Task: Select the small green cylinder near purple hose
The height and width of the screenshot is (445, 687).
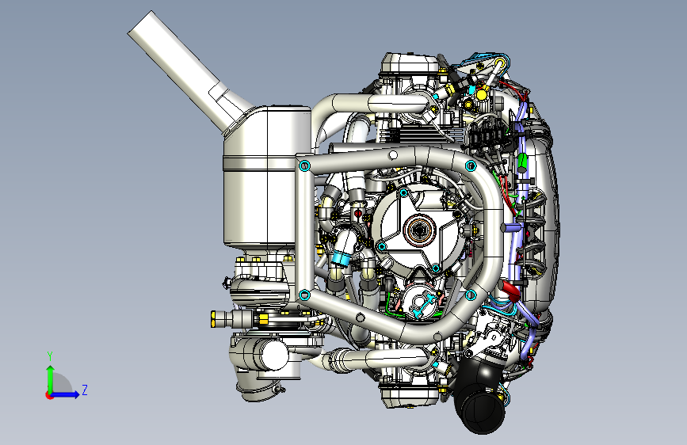Action: click(522, 163)
